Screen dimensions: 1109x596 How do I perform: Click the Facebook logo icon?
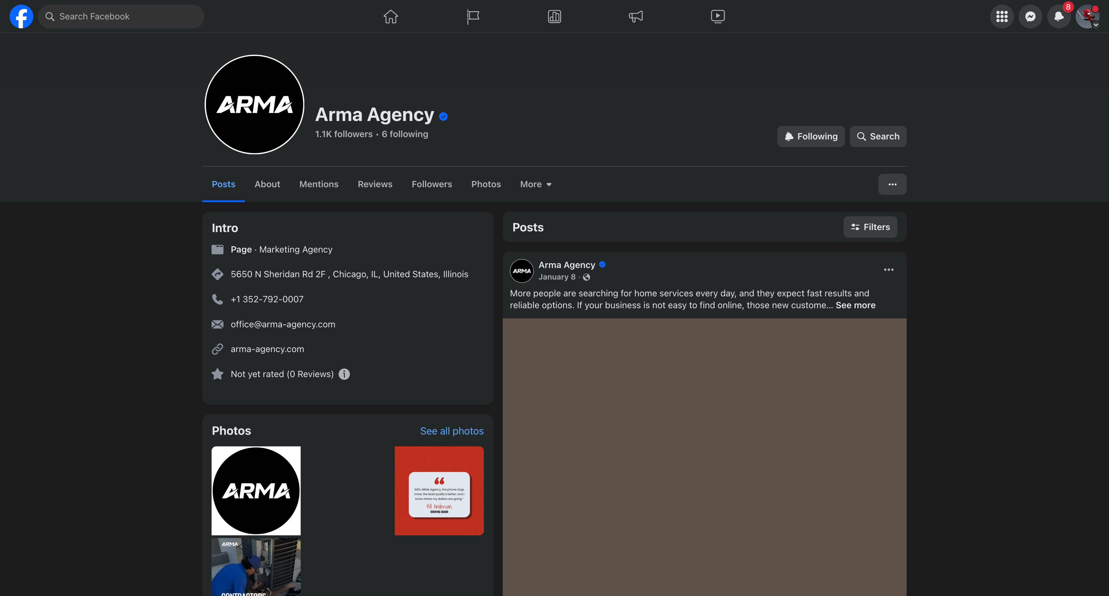[21, 16]
